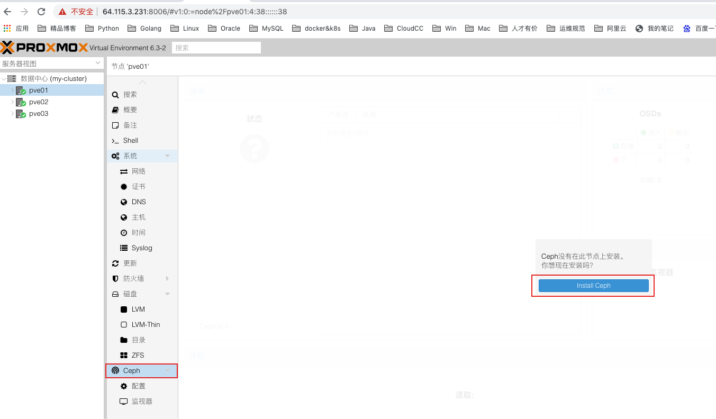716x419 pixels.
Task: Expand the pve01 tree node
Action: tap(12, 90)
